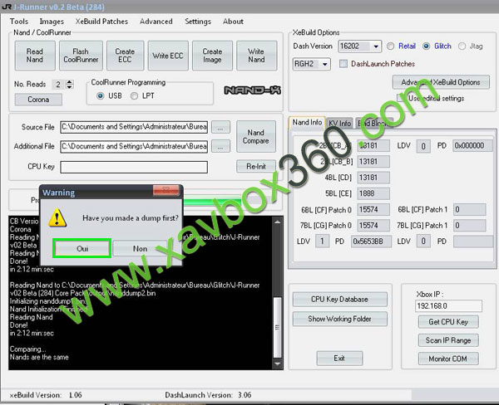Choose the Retail build type
The image size is (499, 405).
pos(391,46)
